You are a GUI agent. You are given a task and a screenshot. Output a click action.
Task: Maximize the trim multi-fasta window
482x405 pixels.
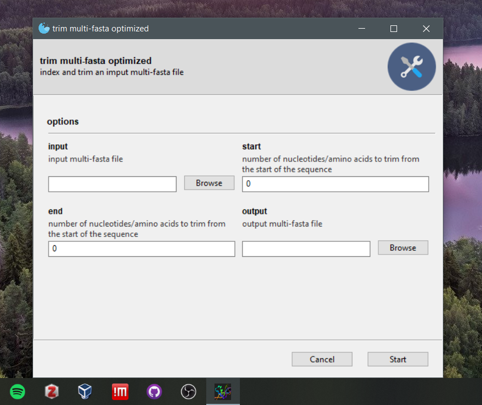click(x=394, y=29)
